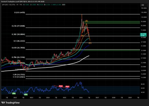This screenshot has height=106, width=149.
Task: Click the 83.0000 price axis label
Action: tap(143, 25)
